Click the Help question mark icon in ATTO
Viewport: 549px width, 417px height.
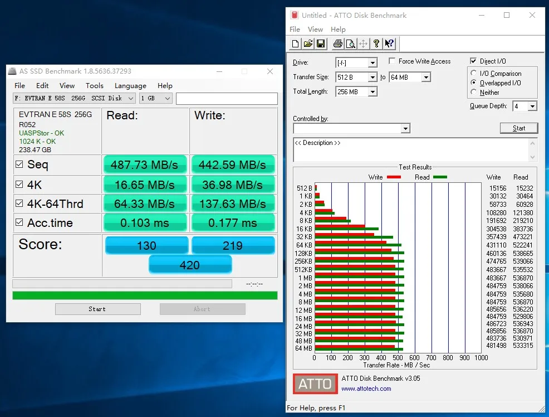[x=376, y=44]
